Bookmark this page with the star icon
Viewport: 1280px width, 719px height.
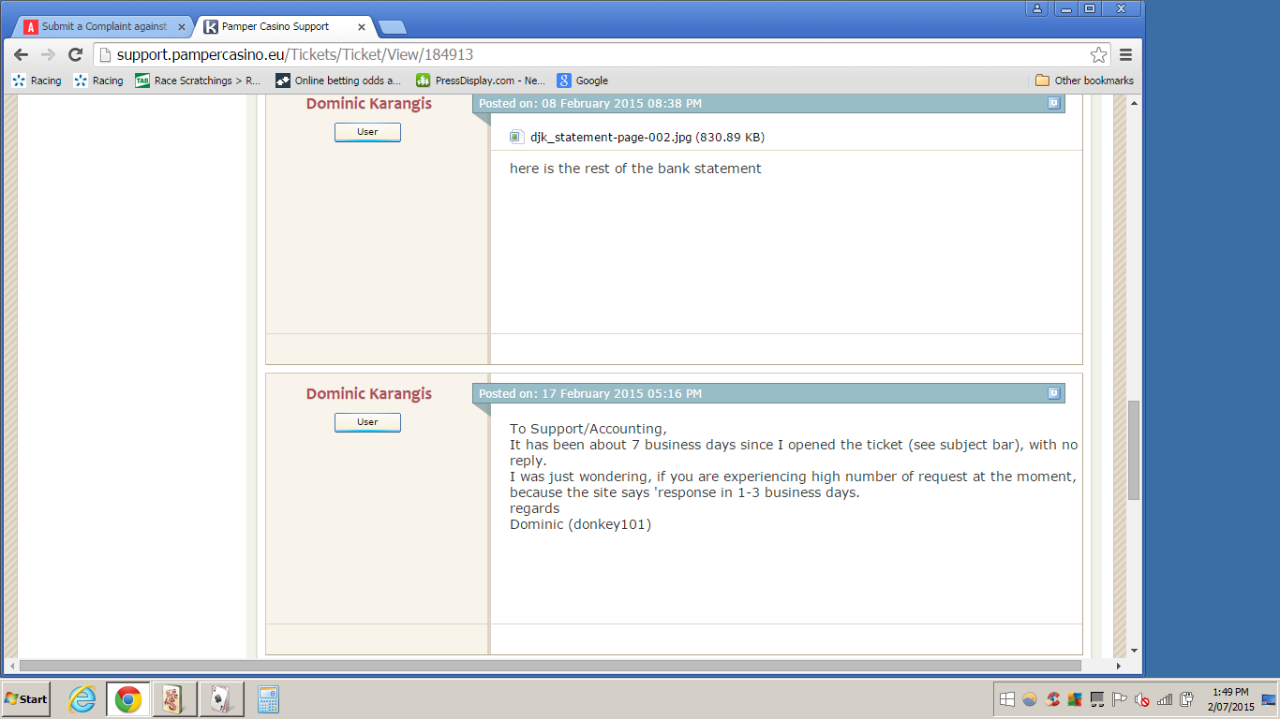point(1099,54)
